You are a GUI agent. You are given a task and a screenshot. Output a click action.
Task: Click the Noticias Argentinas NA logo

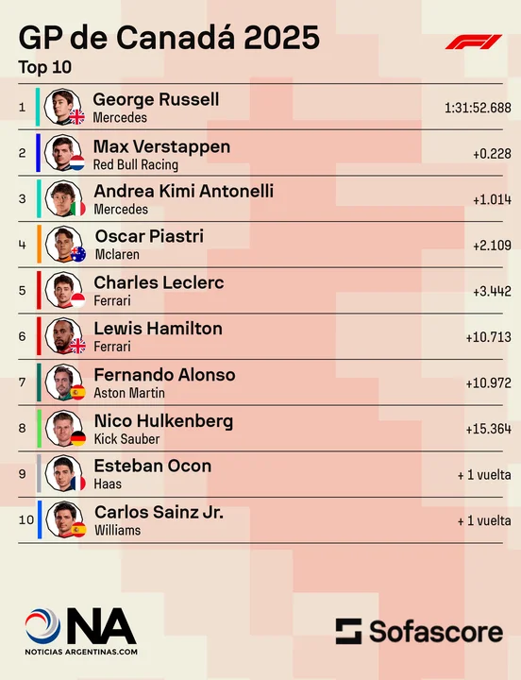tap(80, 631)
